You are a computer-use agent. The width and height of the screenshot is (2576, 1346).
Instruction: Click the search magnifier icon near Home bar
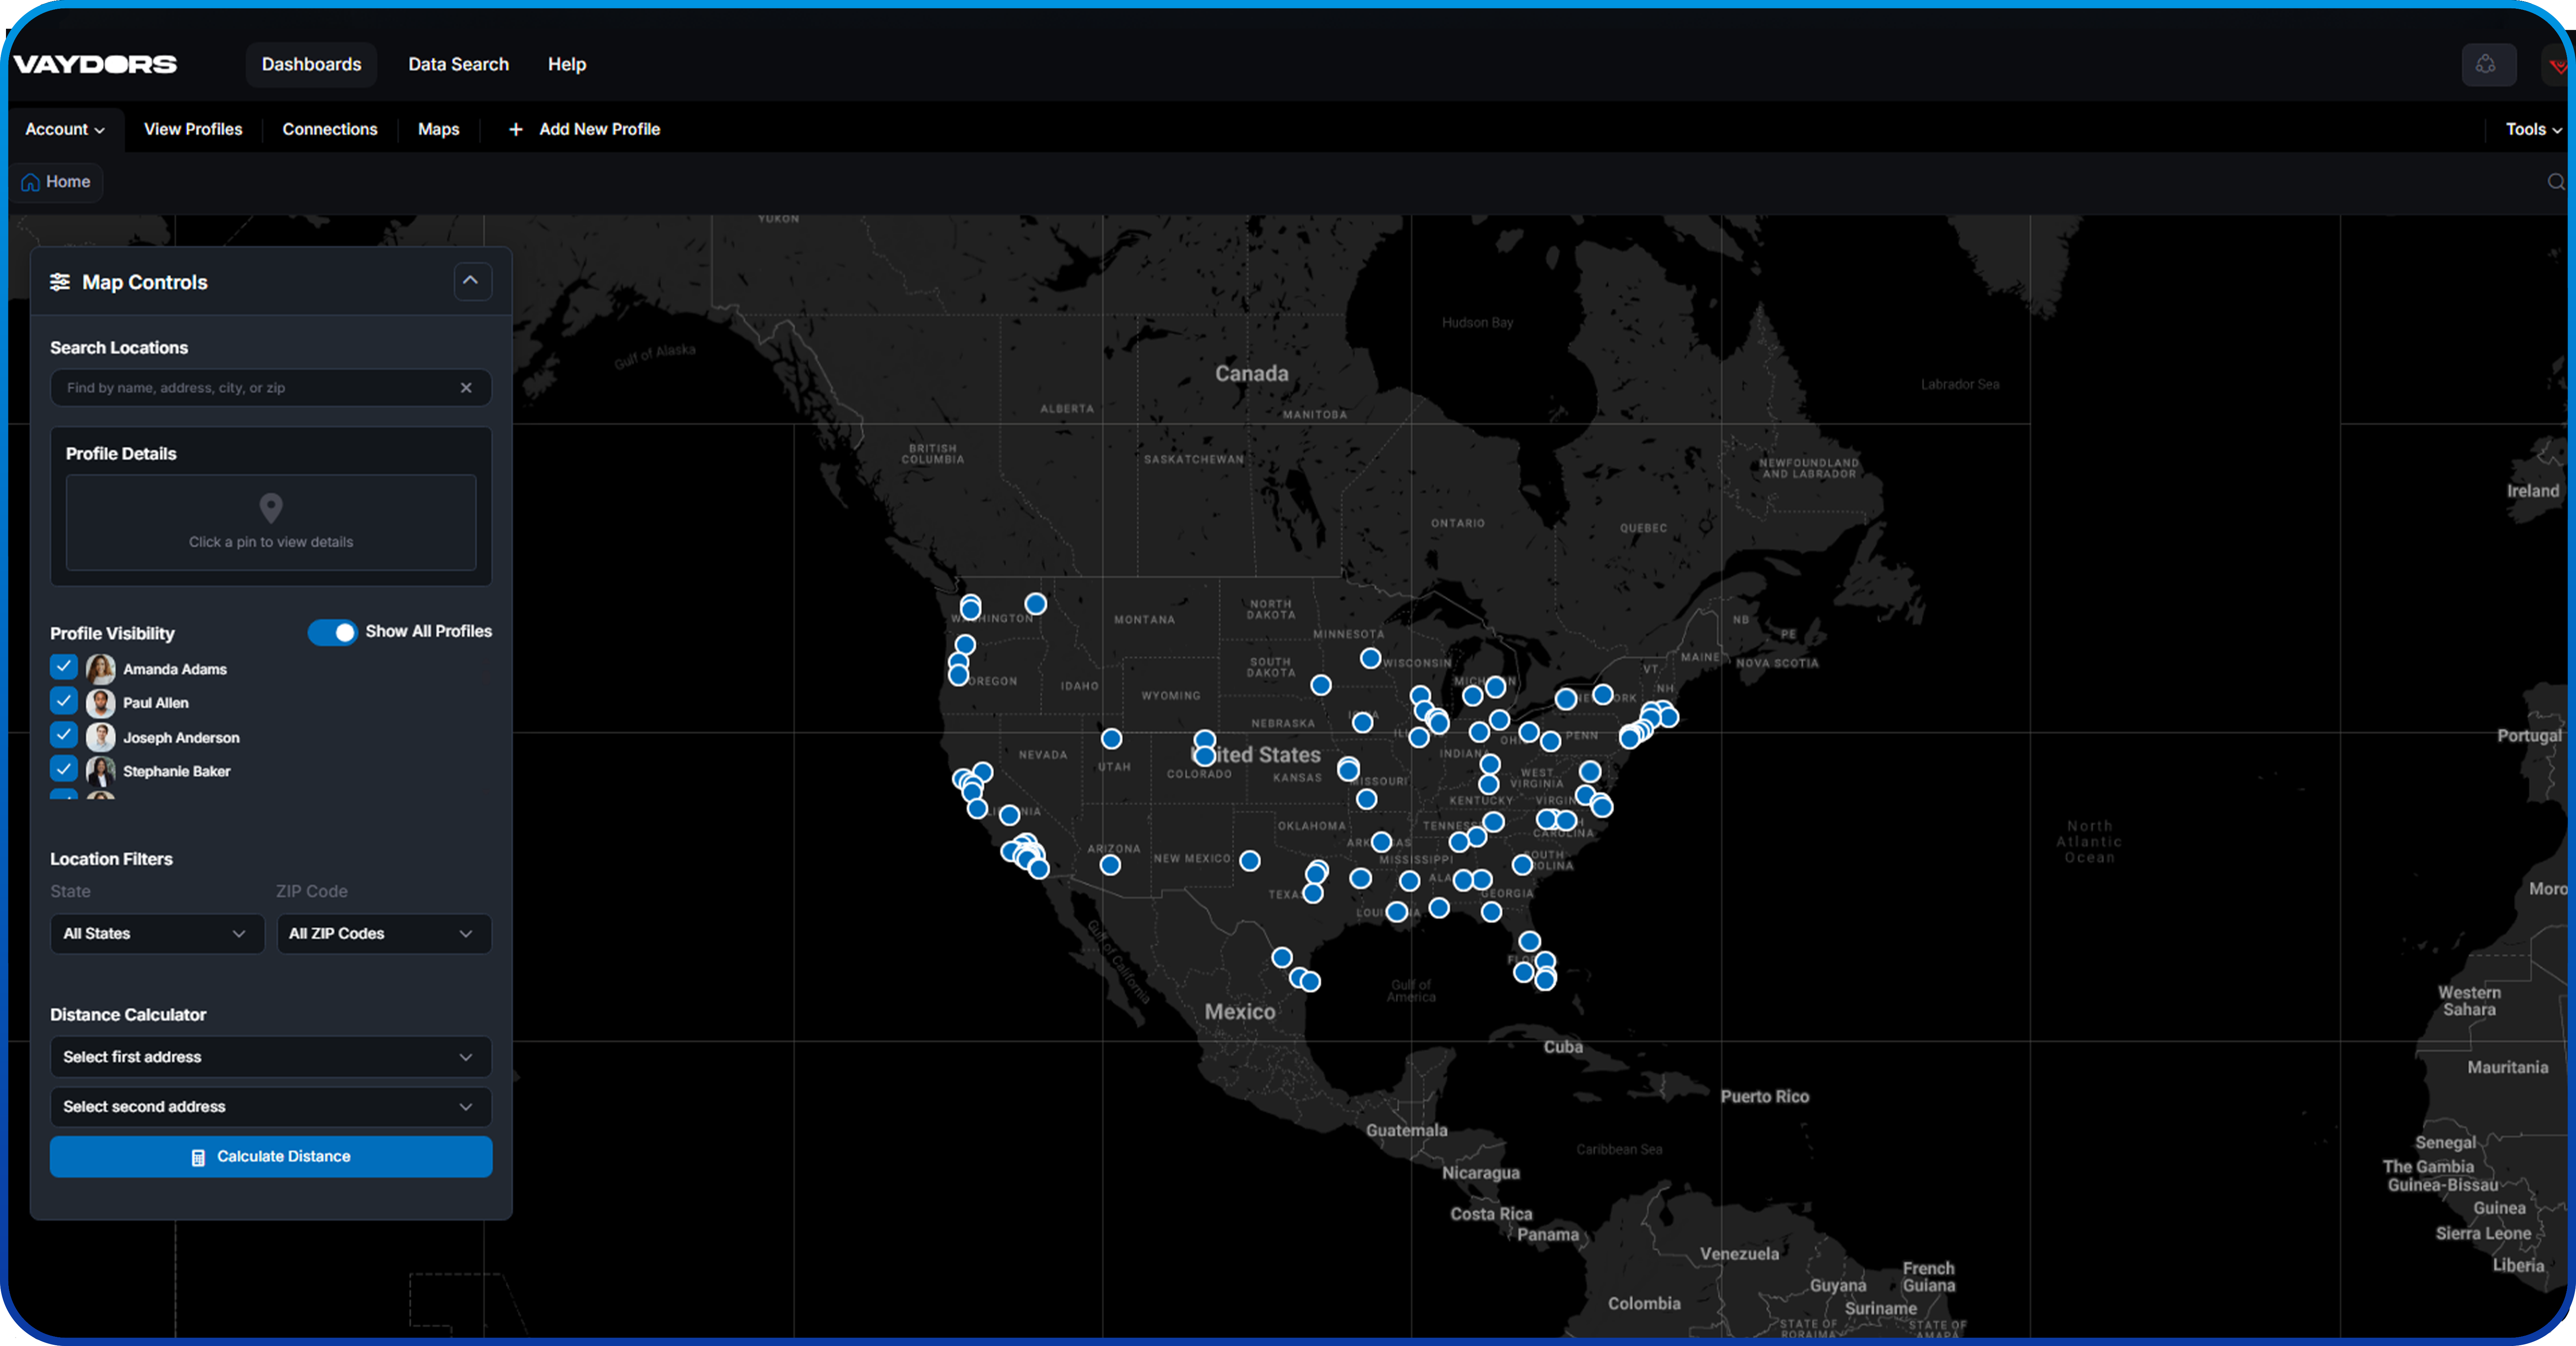click(x=2556, y=182)
